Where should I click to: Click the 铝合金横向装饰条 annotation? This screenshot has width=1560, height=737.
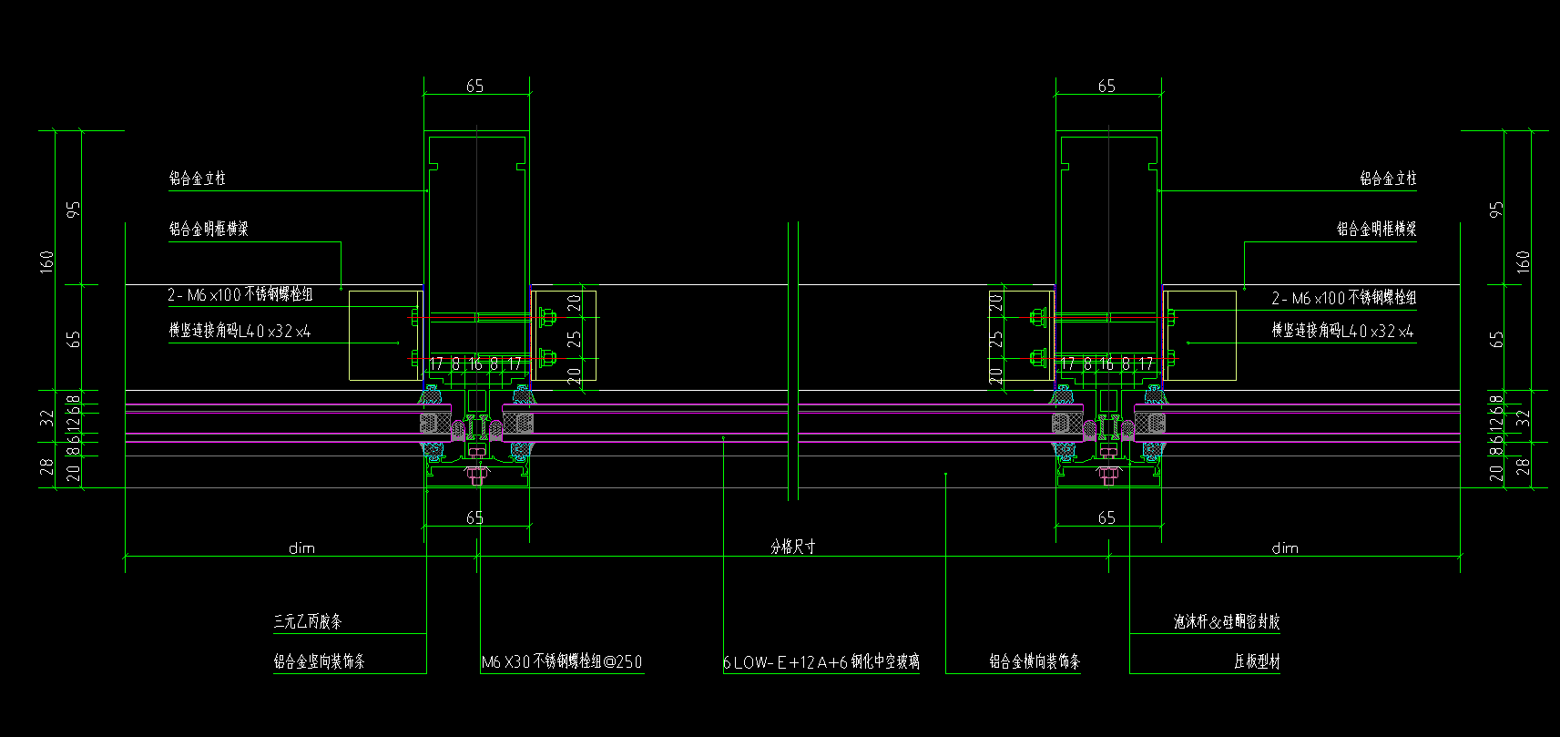1035,661
